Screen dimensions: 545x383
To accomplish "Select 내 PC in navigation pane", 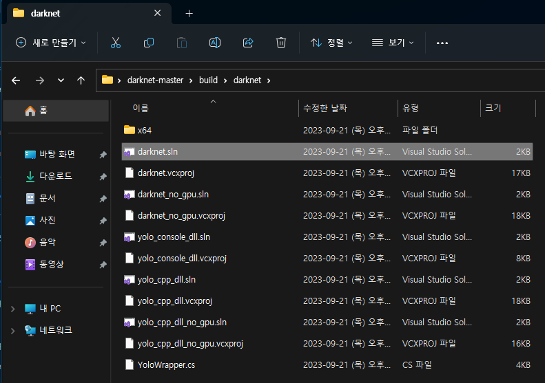I will pyautogui.click(x=50, y=309).
